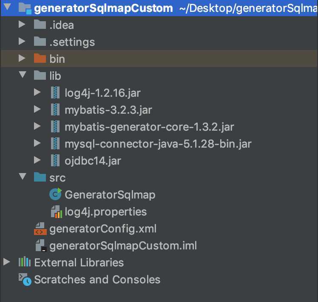Click the .settings folder icon
The height and width of the screenshot is (302, 318).
40,41
